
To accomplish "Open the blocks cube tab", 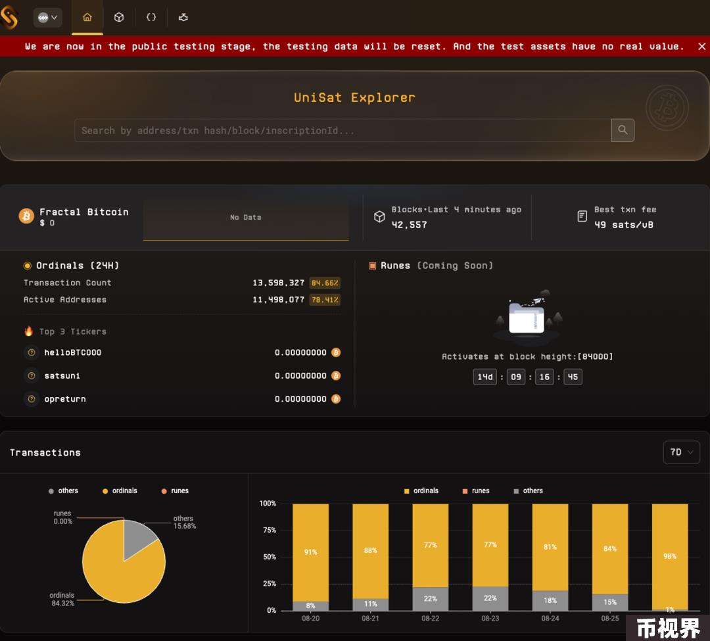I will (119, 17).
